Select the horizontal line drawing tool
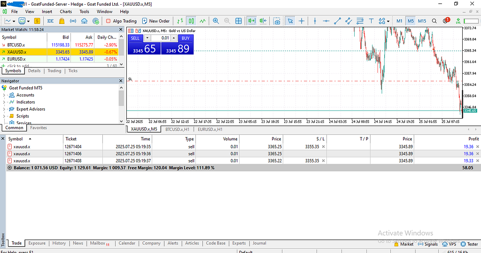The image size is (481, 253). 326,21
